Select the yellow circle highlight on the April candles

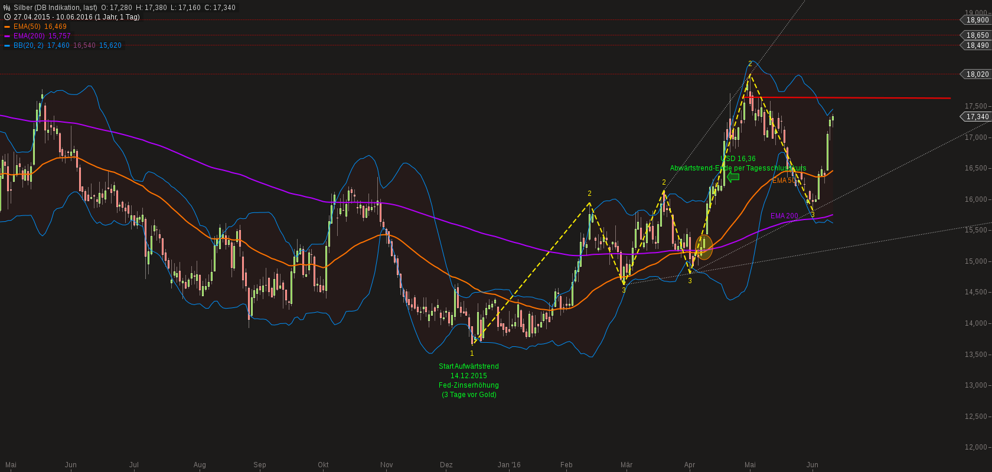[x=704, y=247]
